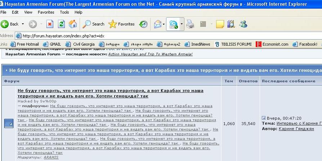
Task: Open author Карине Гямджян profile link
Action: click(x=296, y=129)
